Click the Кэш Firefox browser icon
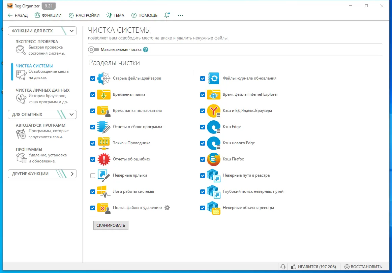 click(x=213, y=159)
